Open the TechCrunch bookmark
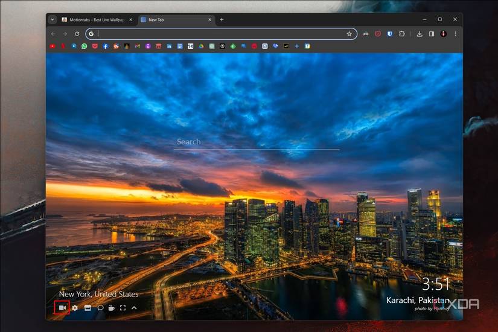 point(191,46)
